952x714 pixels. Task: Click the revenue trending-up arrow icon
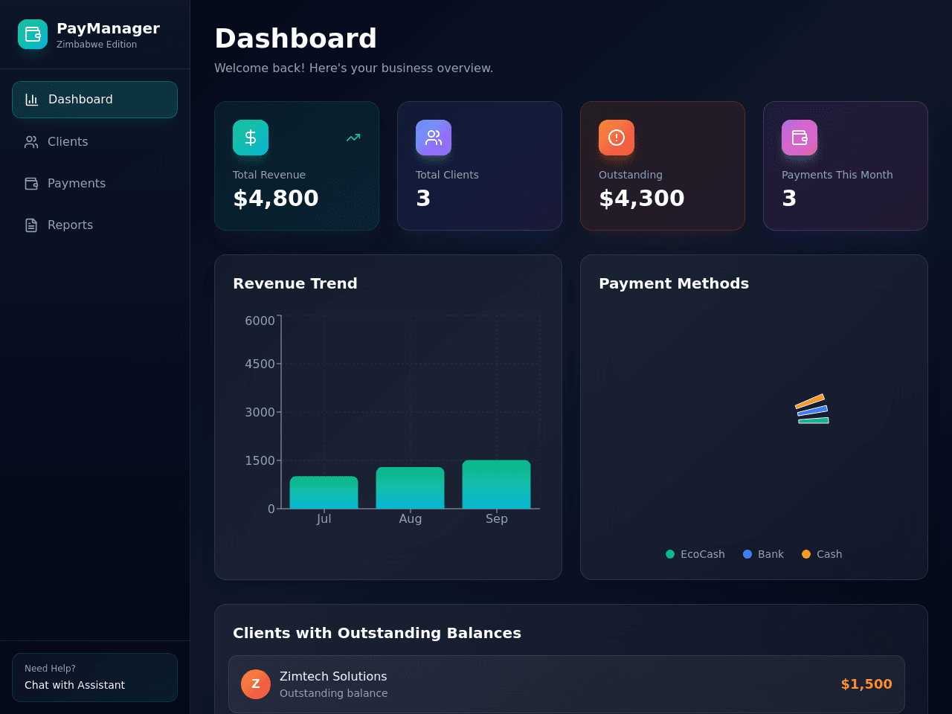353,138
